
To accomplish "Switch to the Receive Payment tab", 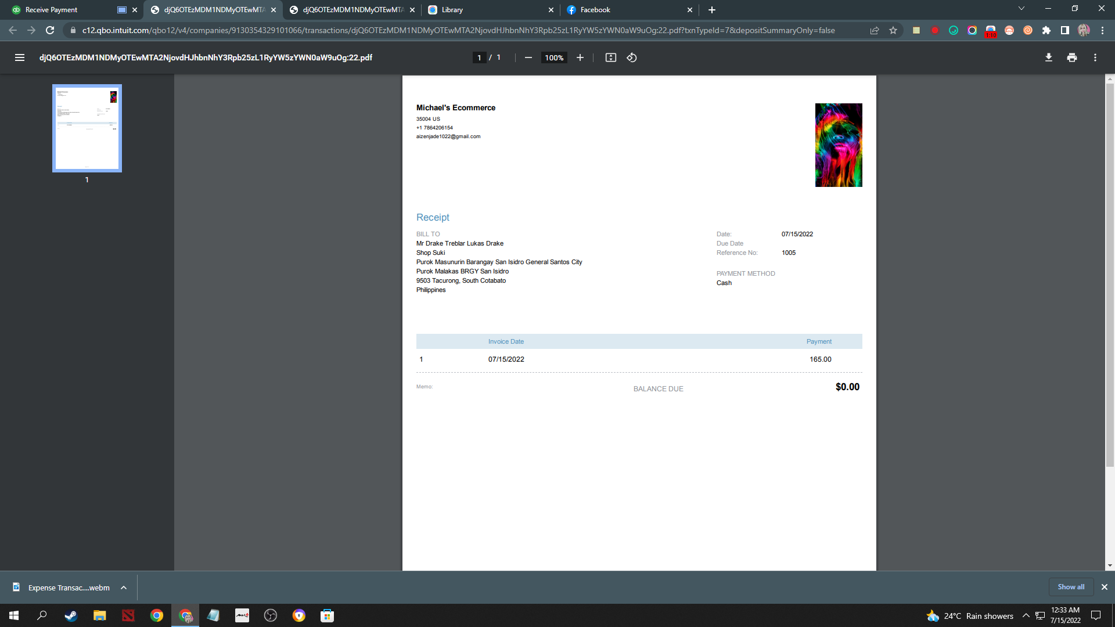I will 64,10.
